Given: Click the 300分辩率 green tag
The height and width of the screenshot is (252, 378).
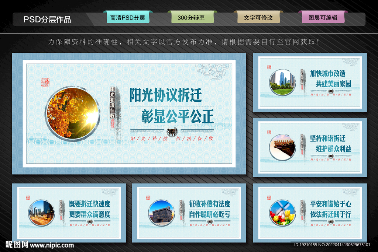Looking at the screenshot, I should (x=192, y=17).
